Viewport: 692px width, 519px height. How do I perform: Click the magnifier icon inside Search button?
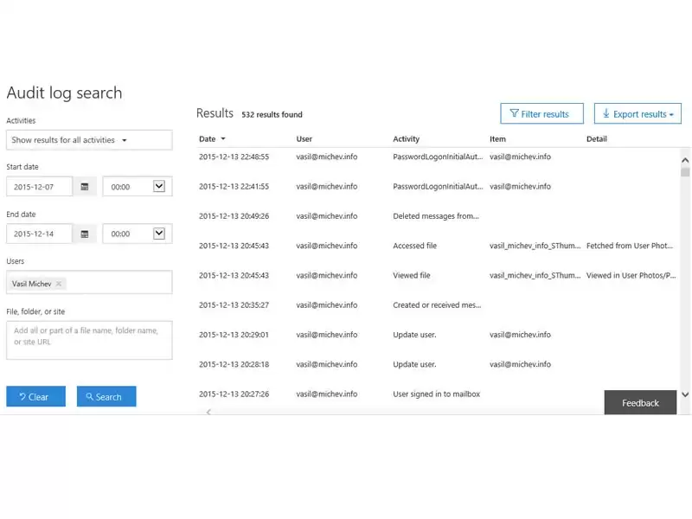tap(92, 396)
